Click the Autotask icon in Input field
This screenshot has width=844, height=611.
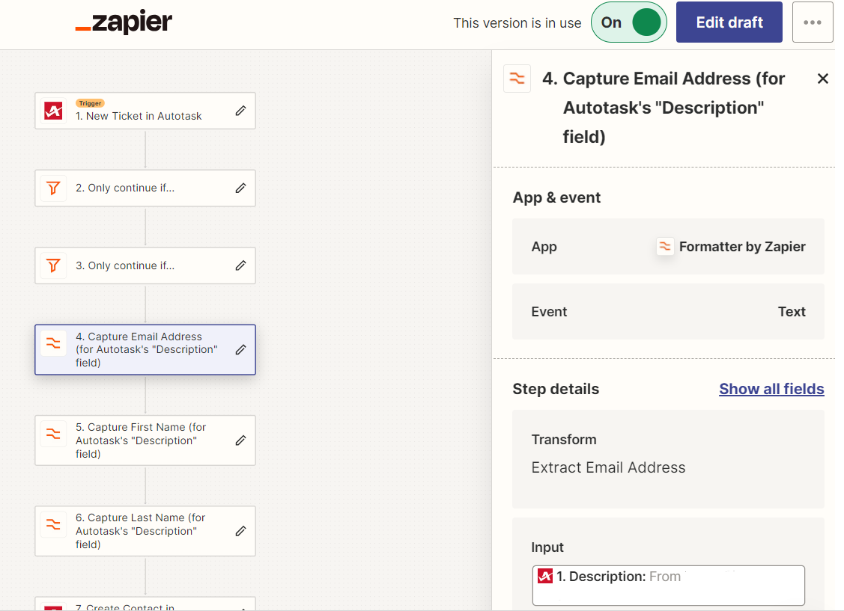[545, 577]
